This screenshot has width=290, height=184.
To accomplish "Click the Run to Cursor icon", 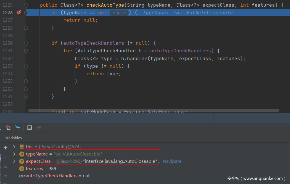I will click(x=18, y=128).
